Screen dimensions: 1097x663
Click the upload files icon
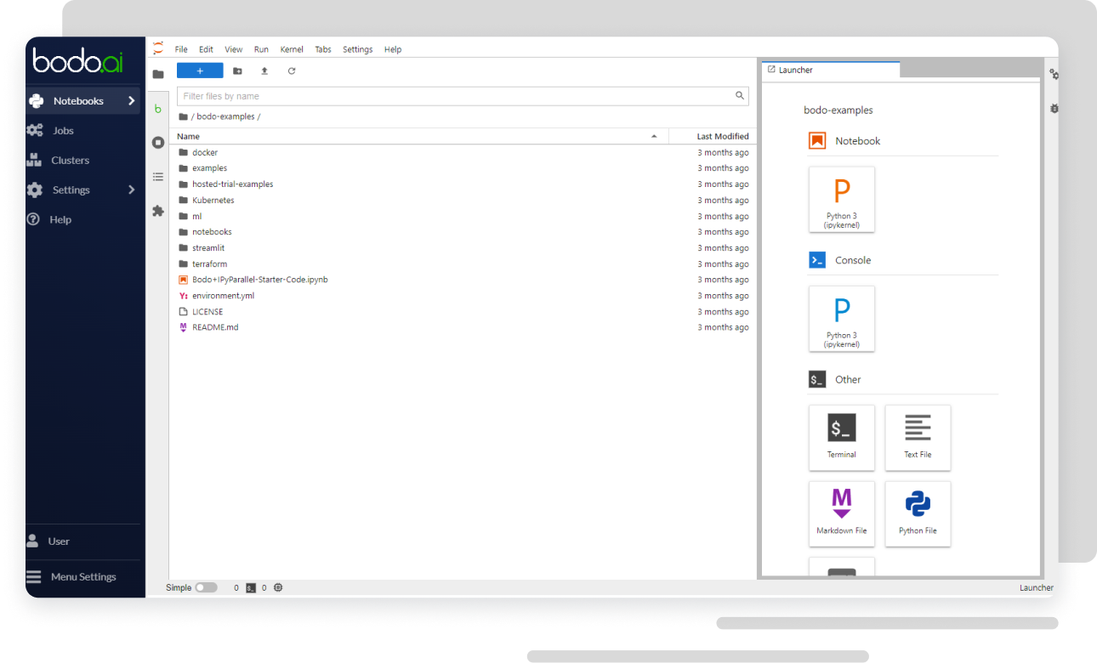(264, 71)
